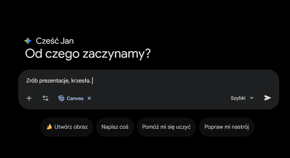Click the "Cześć Jan" greeting text
290x158 pixels.
pos(54,41)
